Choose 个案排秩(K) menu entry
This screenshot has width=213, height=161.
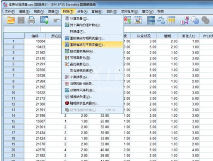click(92, 77)
